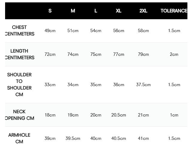
Task: Select the TOLERANCE column header
Action: click(x=174, y=11)
